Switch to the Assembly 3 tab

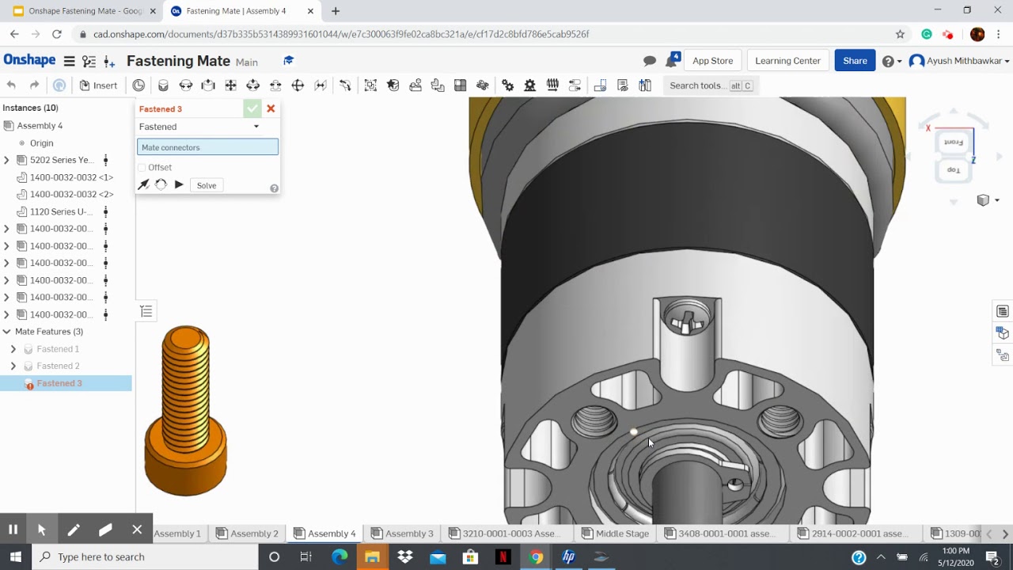click(x=402, y=534)
